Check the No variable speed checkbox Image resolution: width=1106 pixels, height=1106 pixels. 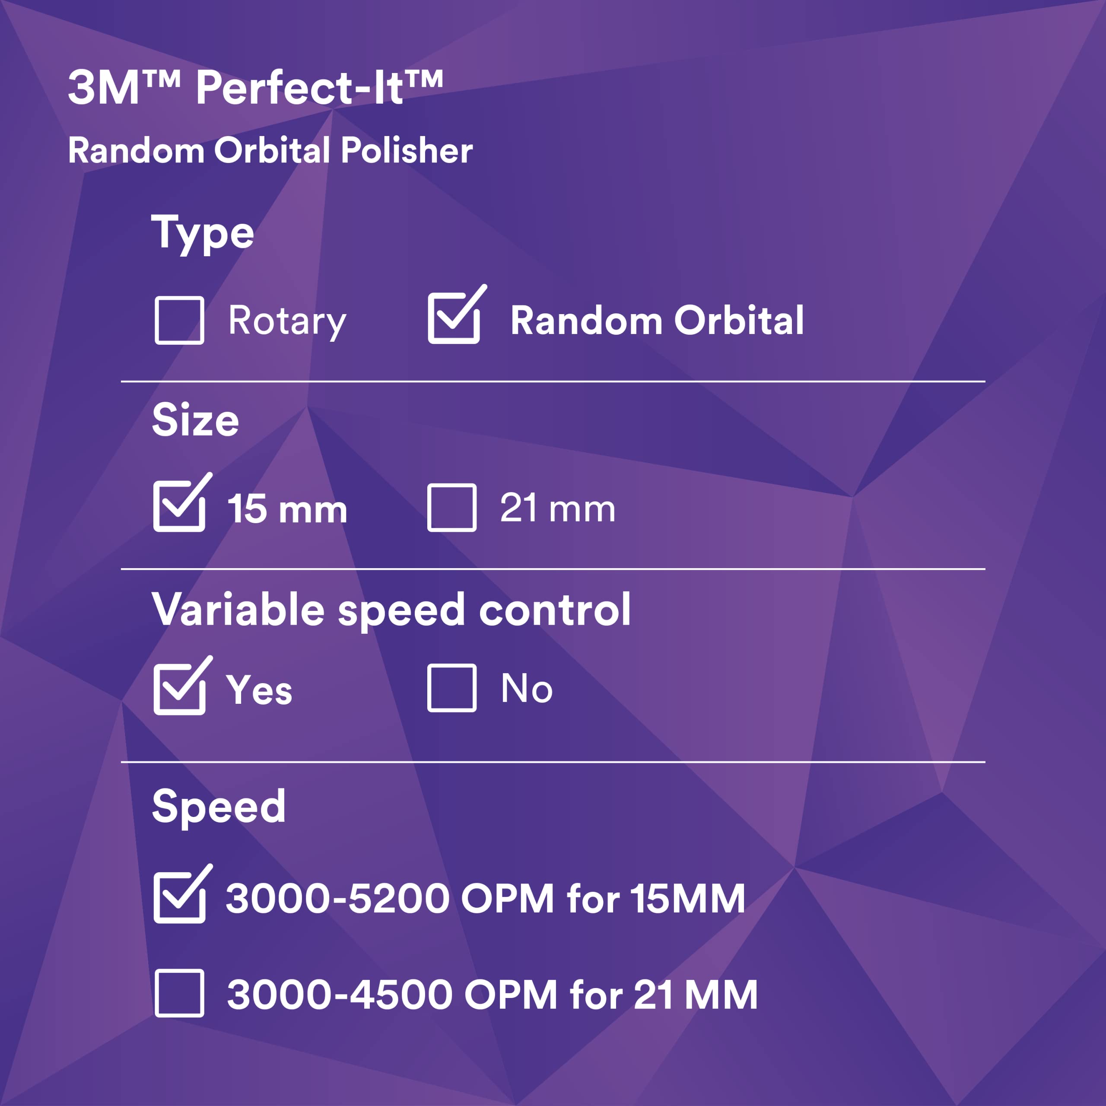point(451,688)
